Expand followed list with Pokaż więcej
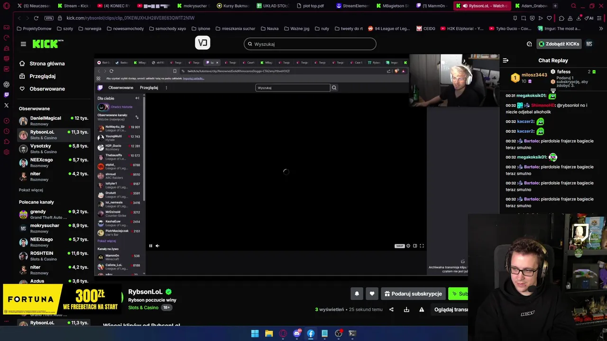 click(31, 190)
